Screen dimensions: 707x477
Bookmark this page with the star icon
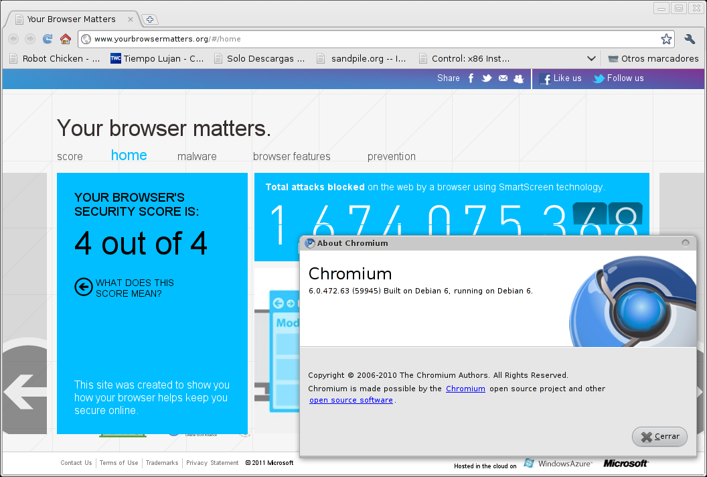(666, 40)
